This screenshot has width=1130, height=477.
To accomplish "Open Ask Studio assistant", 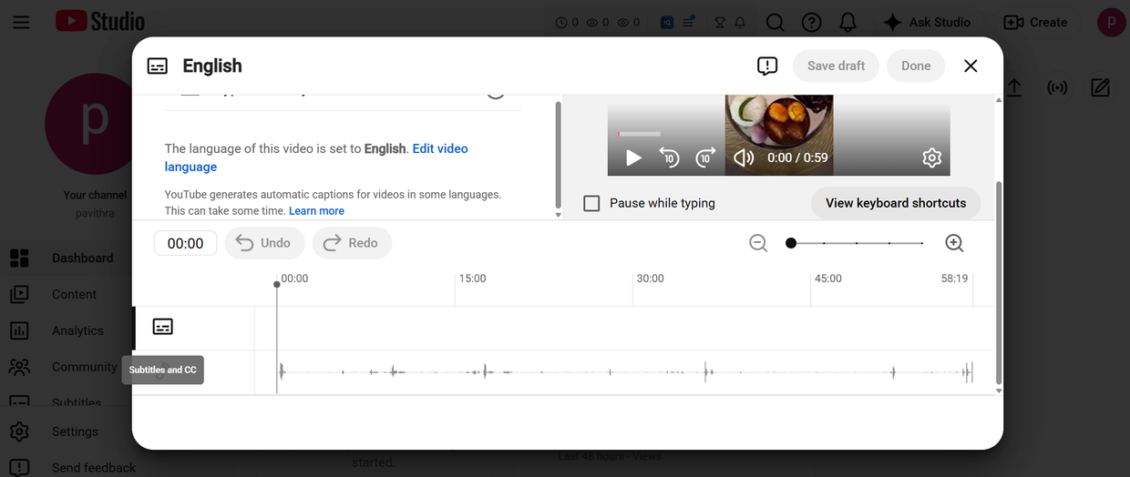I will pos(927,23).
